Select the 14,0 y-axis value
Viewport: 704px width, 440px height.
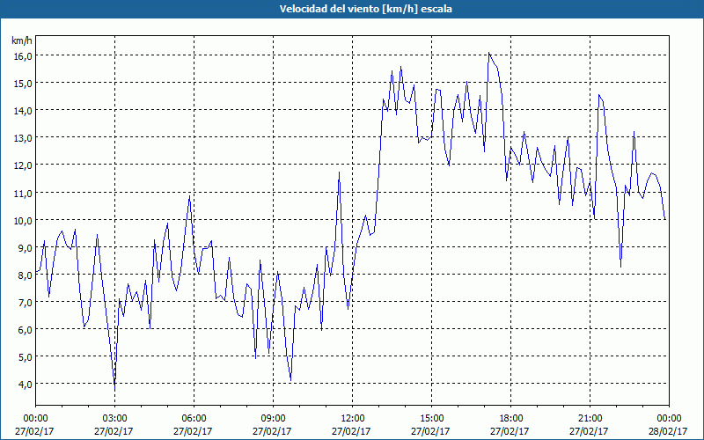pos(23,111)
